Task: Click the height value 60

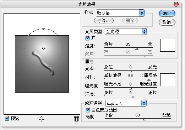Action: click(137, 115)
